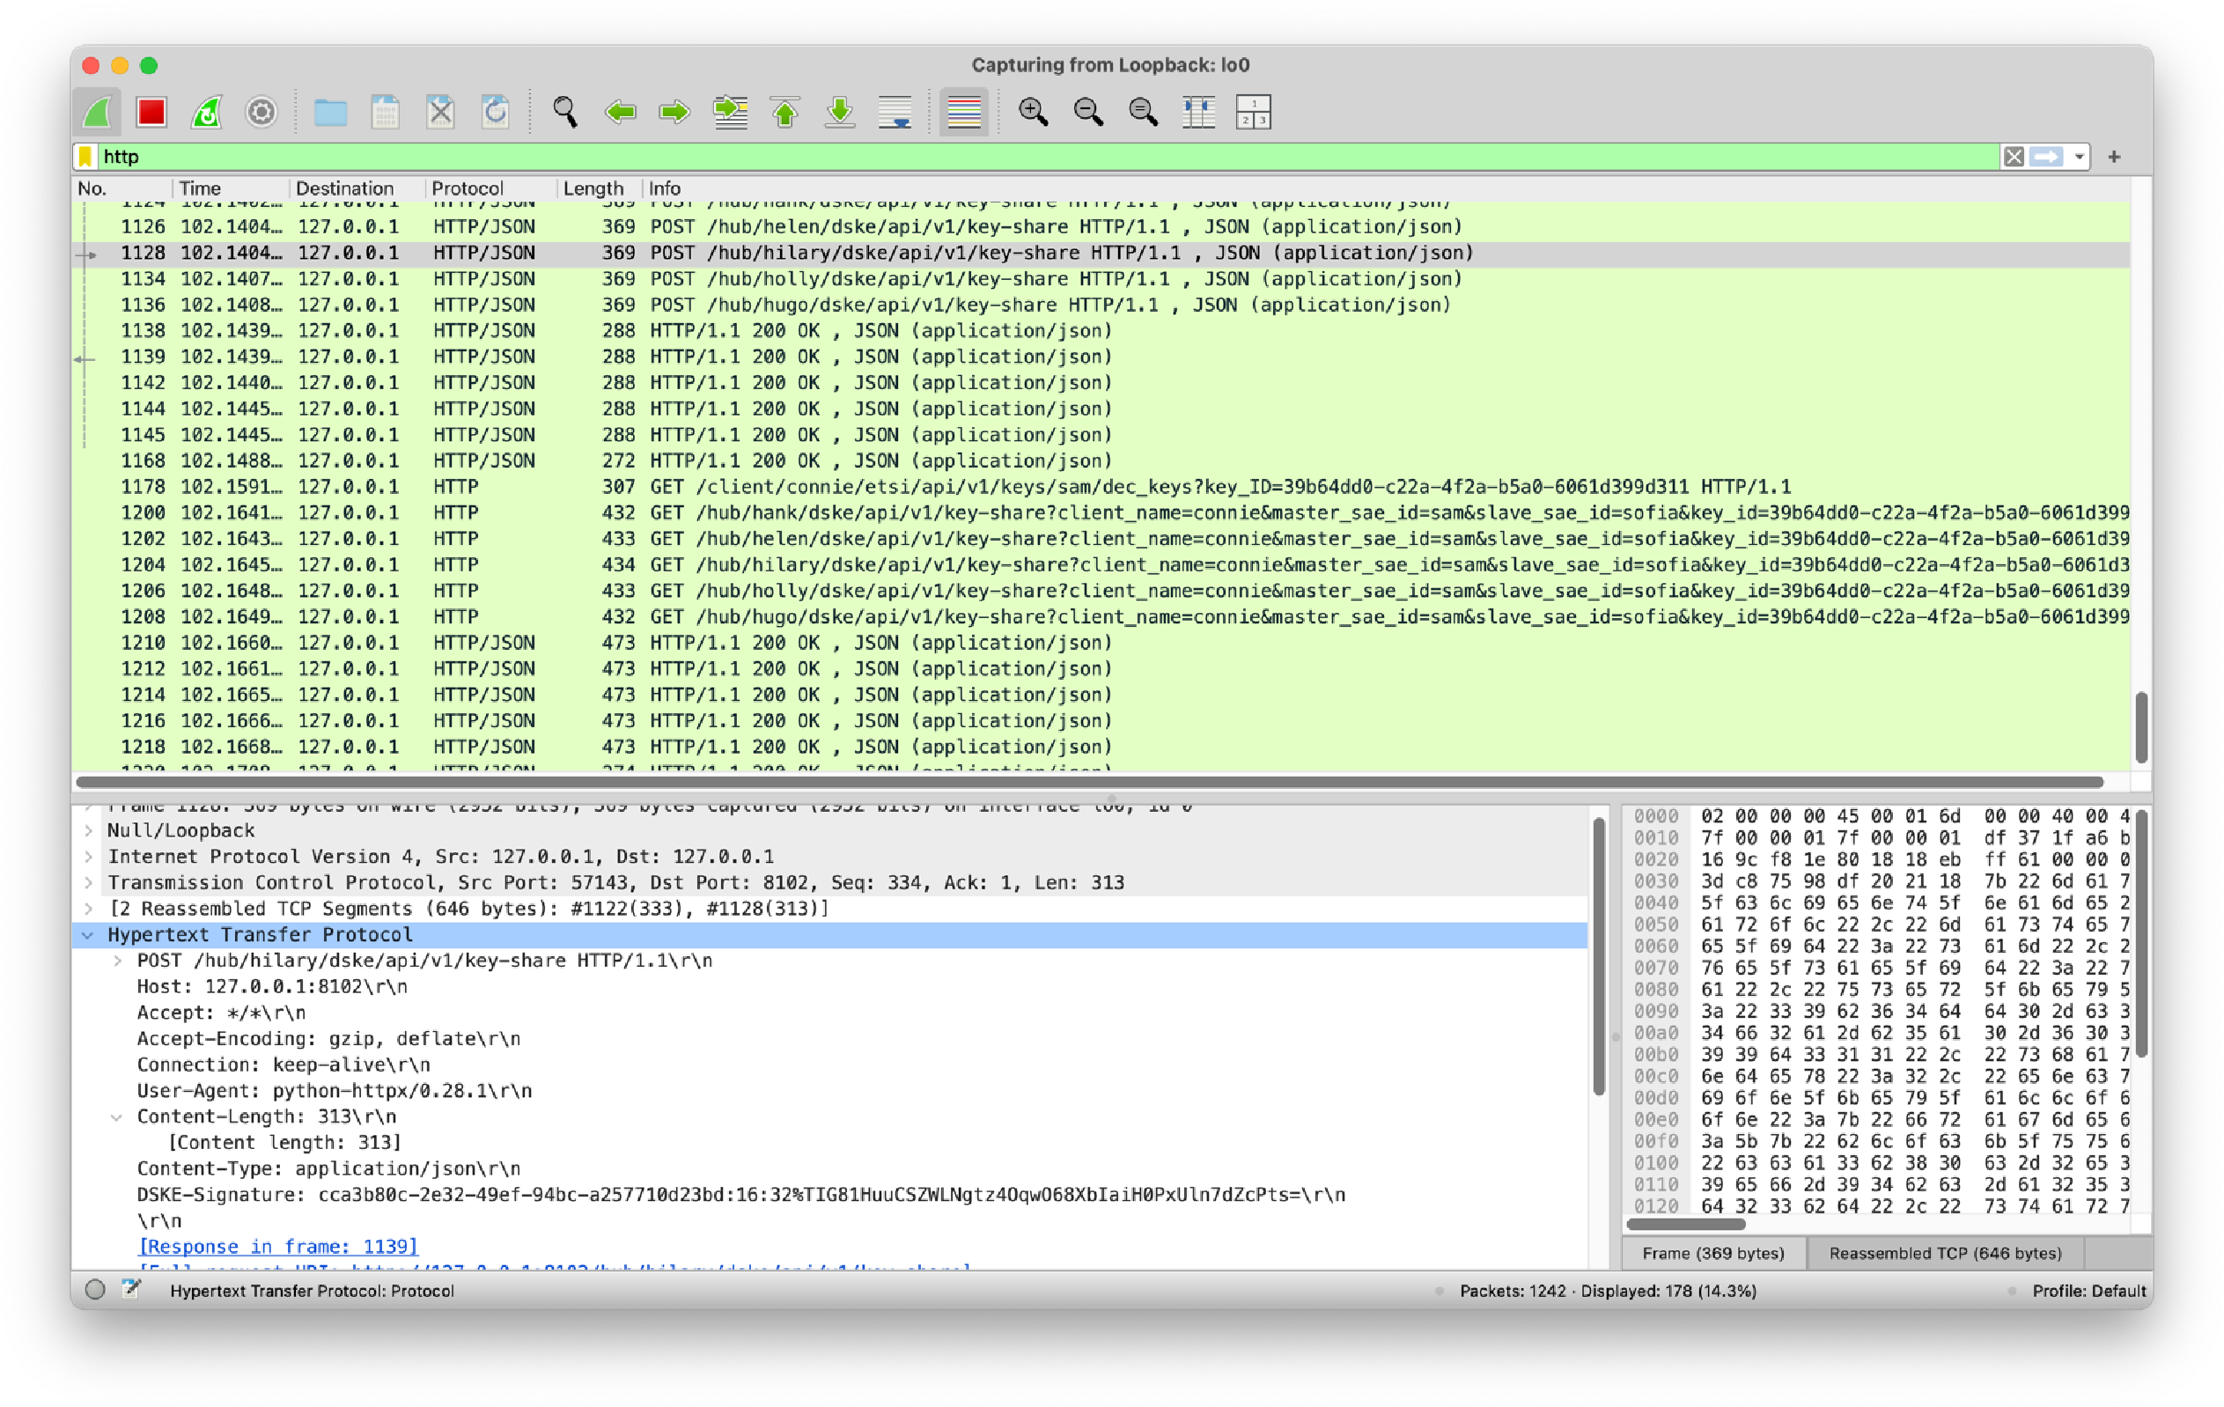
Task: Open the Find Packet tool
Action: click(x=565, y=111)
